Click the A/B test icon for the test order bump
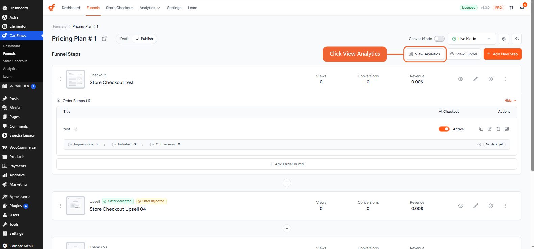Screen dimensions: 534x249 507,129
